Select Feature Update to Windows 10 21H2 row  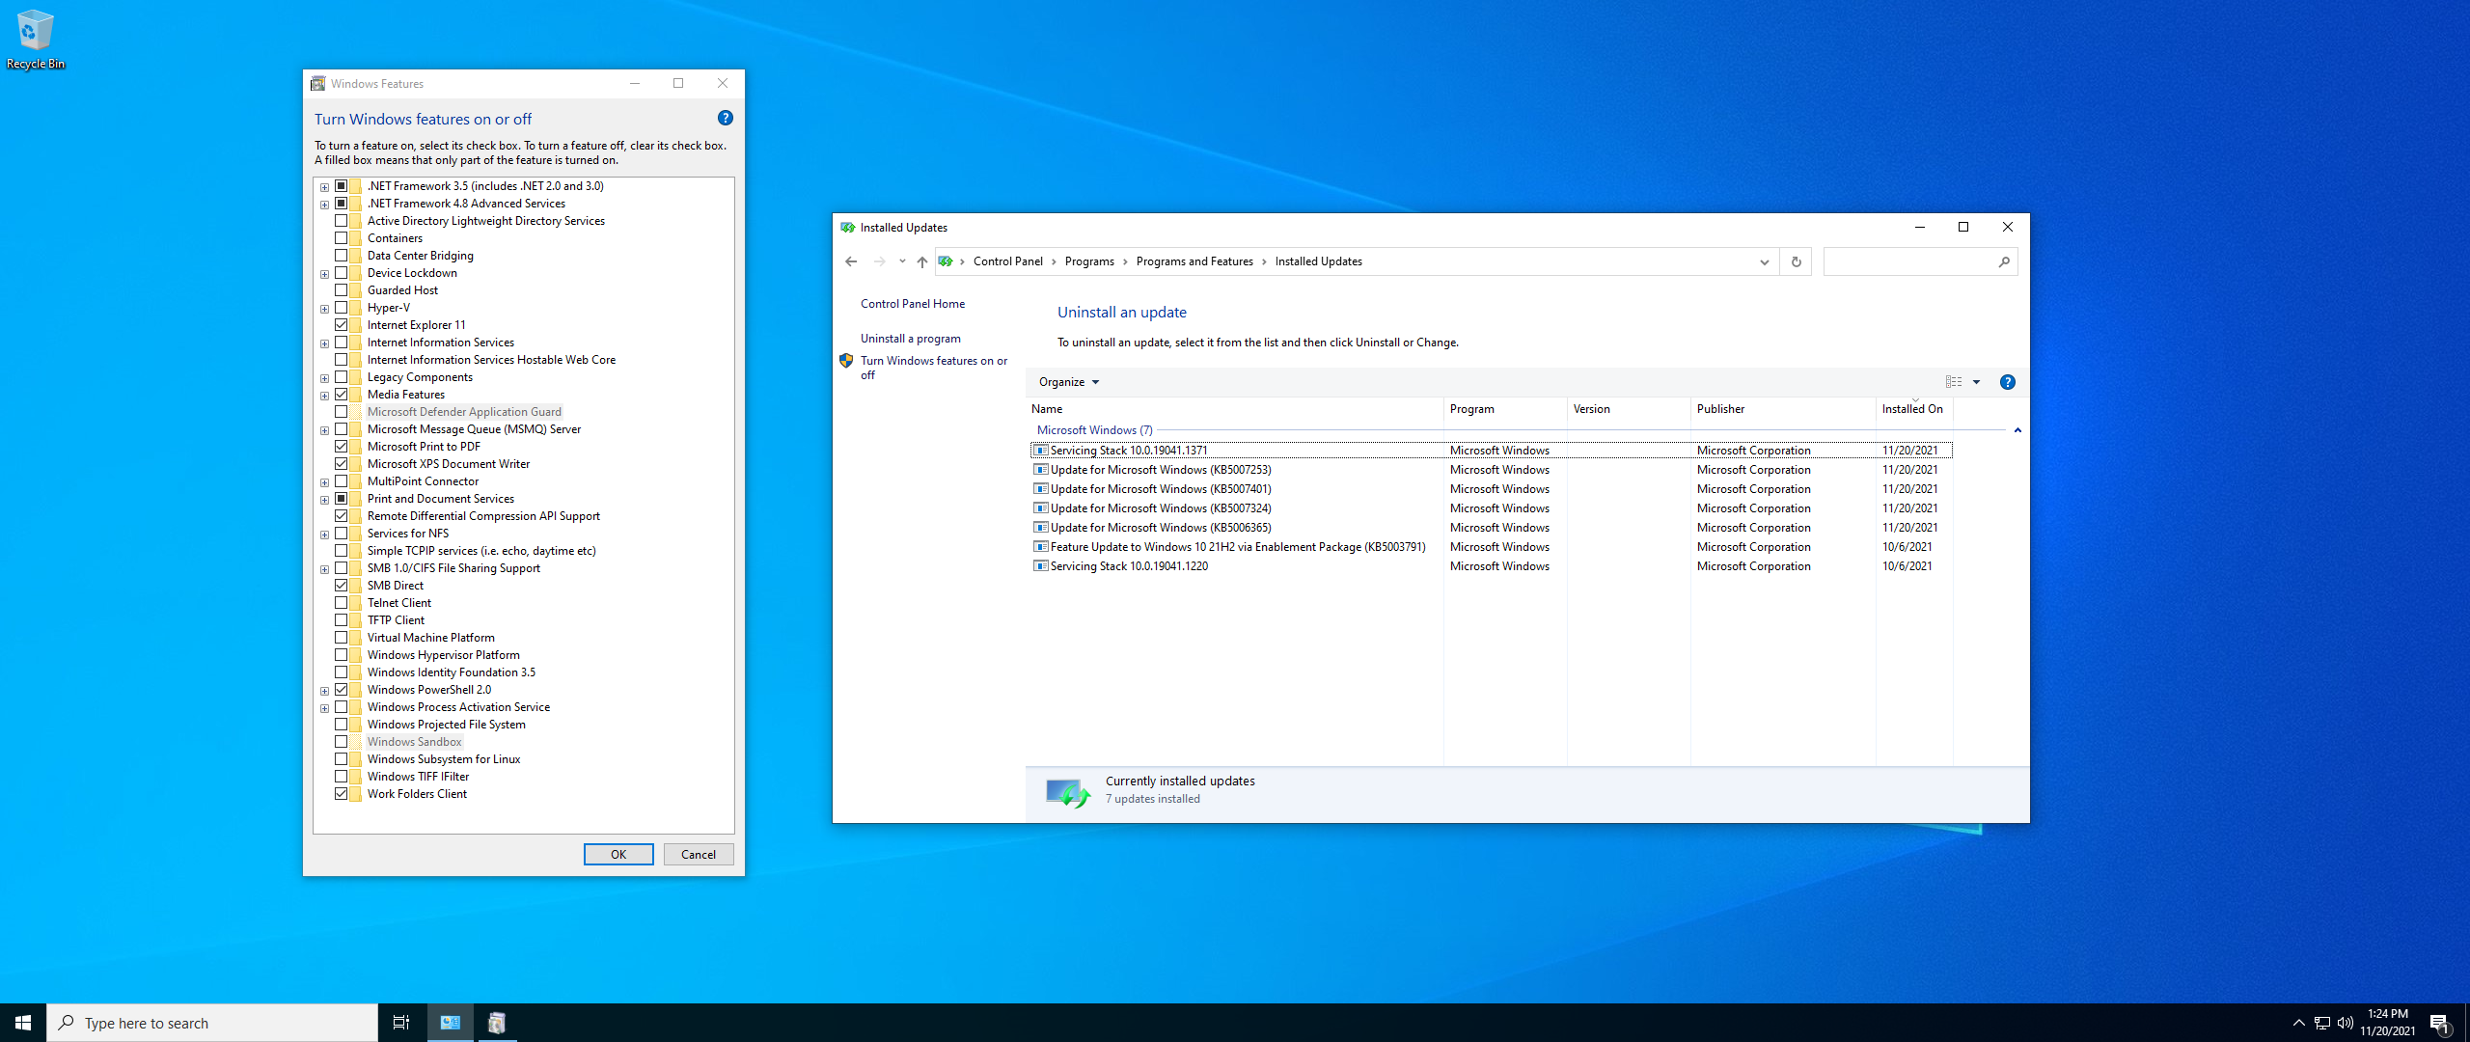(1491, 547)
